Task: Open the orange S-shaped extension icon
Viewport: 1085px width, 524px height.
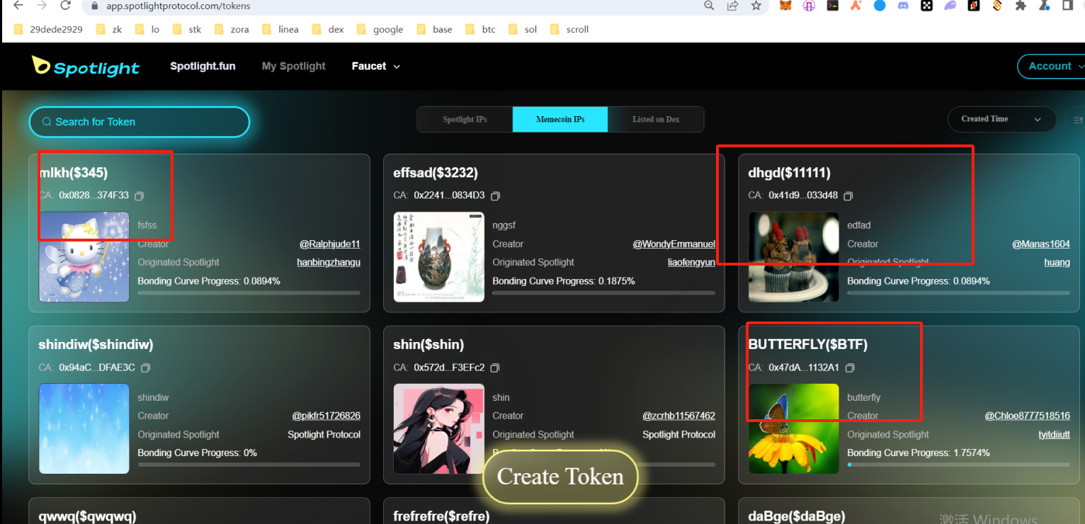Action: pyautogui.click(x=997, y=6)
